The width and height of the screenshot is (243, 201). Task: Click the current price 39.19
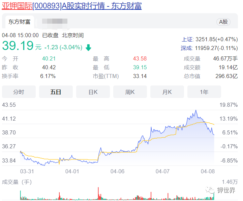[x=18, y=46]
